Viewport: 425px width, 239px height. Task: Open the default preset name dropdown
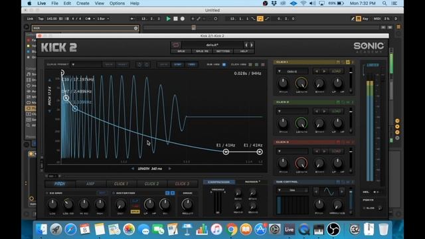(212, 45)
